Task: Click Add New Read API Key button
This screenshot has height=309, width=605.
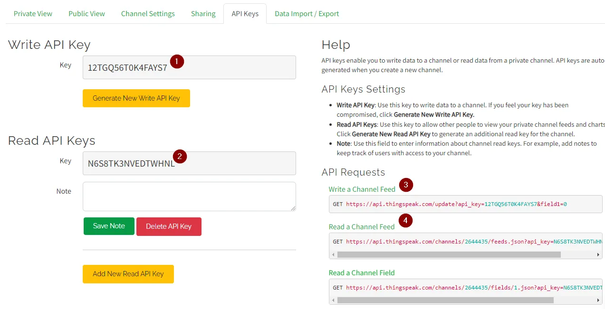Action: click(128, 274)
